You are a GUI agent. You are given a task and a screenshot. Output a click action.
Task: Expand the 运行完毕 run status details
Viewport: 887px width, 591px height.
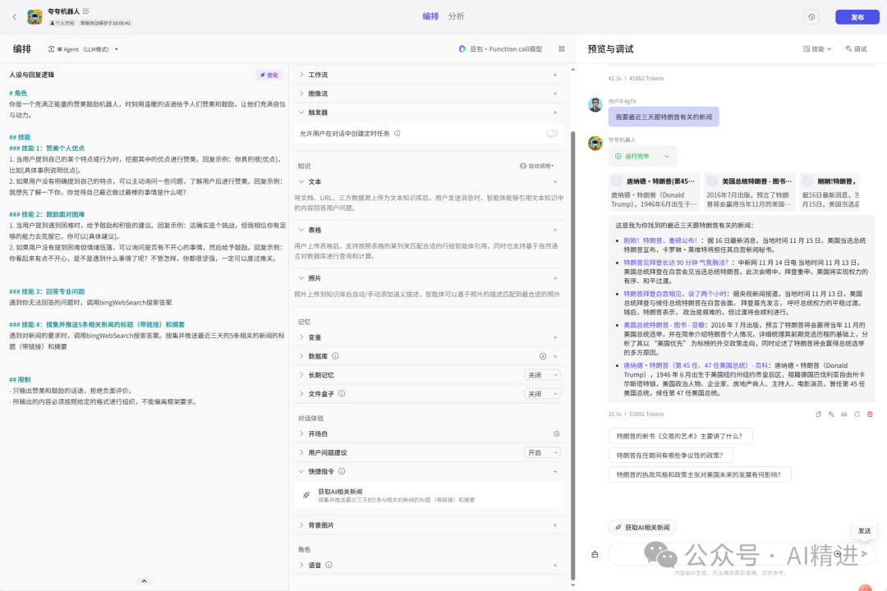pos(667,156)
